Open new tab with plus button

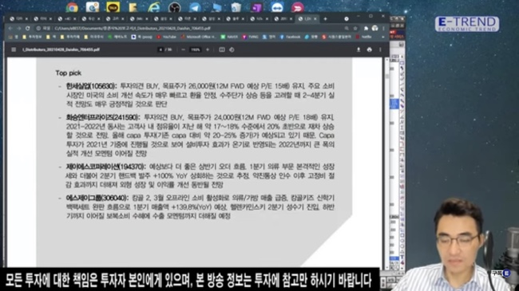tap(325, 19)
